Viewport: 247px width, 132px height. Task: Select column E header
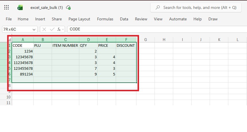click(x=107, y=40)
